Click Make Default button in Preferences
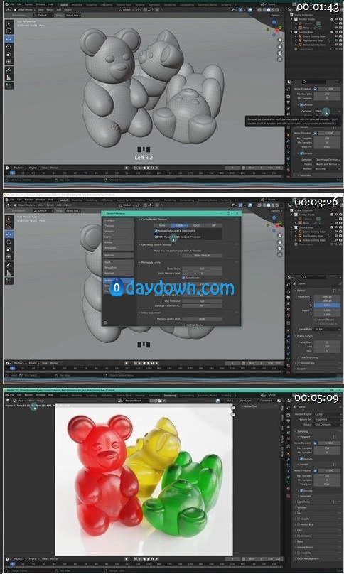Image resolution: width=344 pixels, height=574 pixels. click(202, 255)
